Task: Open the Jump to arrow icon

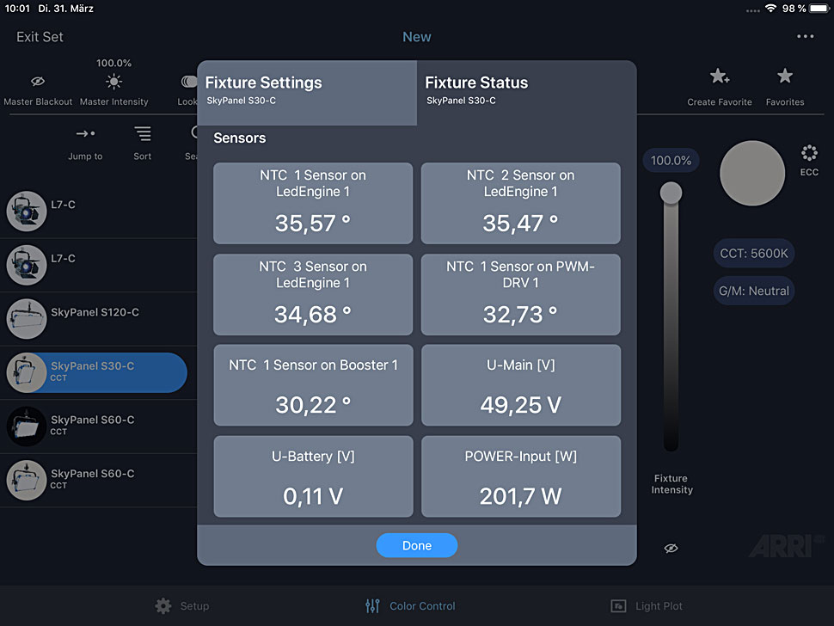Action: click(x=85, y=133)
